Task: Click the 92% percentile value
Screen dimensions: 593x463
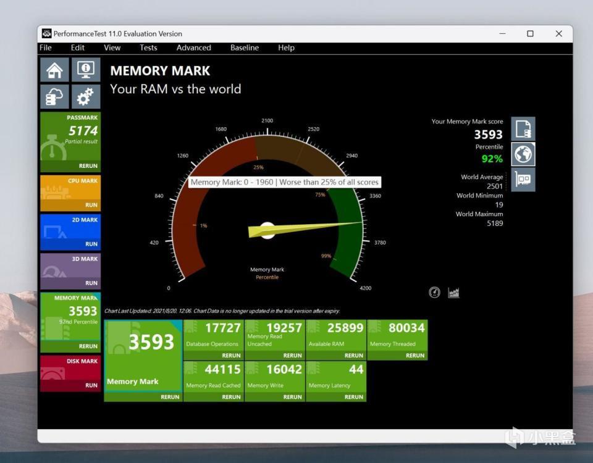Action: click(492, 159)
